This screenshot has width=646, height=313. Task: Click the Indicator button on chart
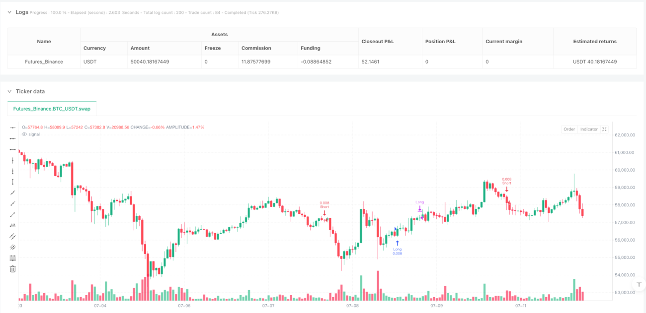click(589, 129)
